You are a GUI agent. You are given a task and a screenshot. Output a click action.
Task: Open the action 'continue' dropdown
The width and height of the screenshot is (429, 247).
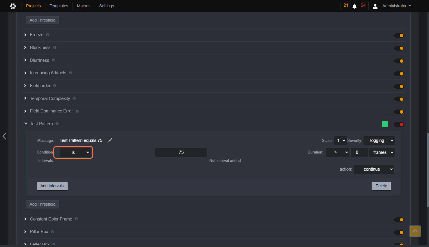pos(374,169)
